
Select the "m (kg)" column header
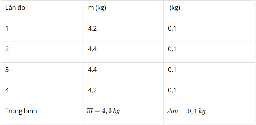97,8
